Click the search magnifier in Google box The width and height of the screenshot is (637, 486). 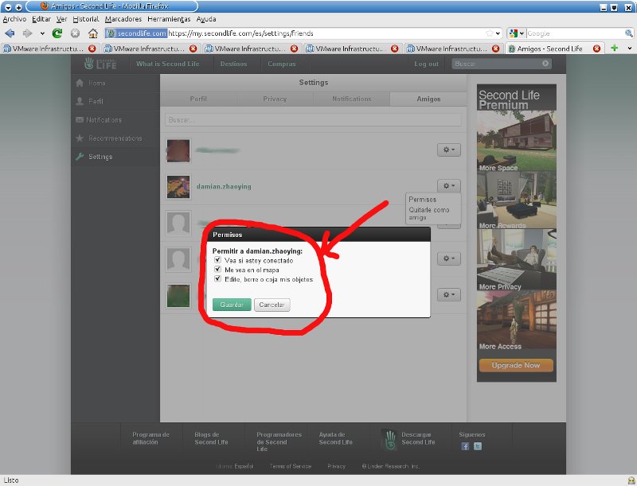628,33
